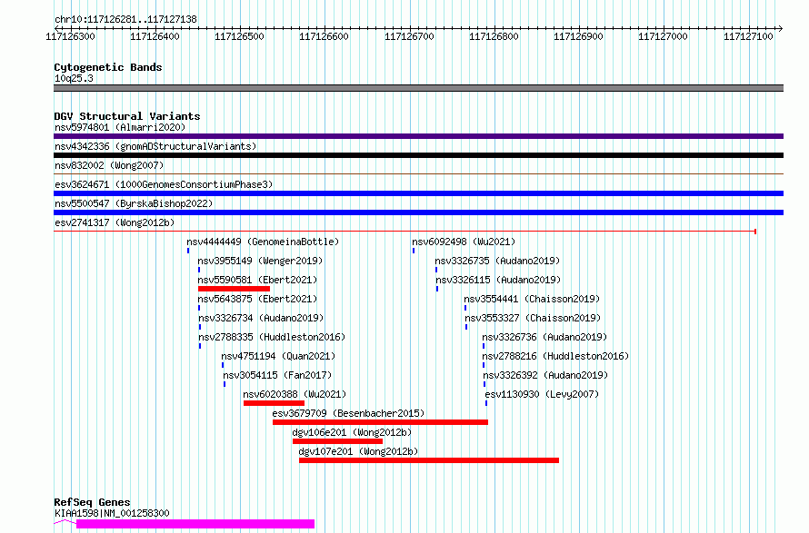
Task: Click dgv106e201 (Wong2012b) label
Action: 353,432
